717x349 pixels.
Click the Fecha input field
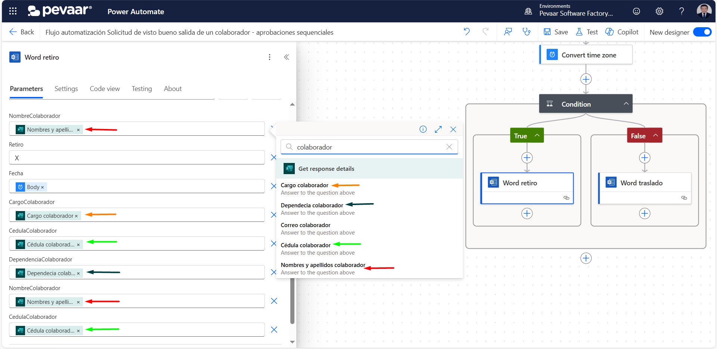[137, 186]
